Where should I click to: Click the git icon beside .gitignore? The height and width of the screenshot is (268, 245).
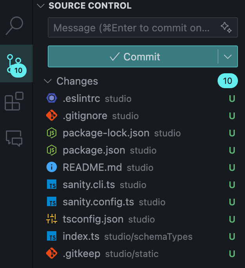tap(52, 116)
